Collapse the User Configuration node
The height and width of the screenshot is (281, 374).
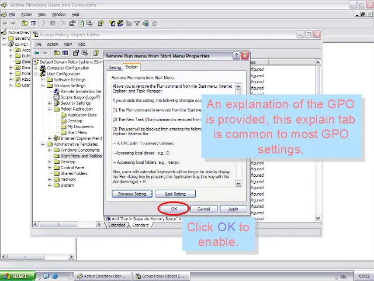point(36,74)
